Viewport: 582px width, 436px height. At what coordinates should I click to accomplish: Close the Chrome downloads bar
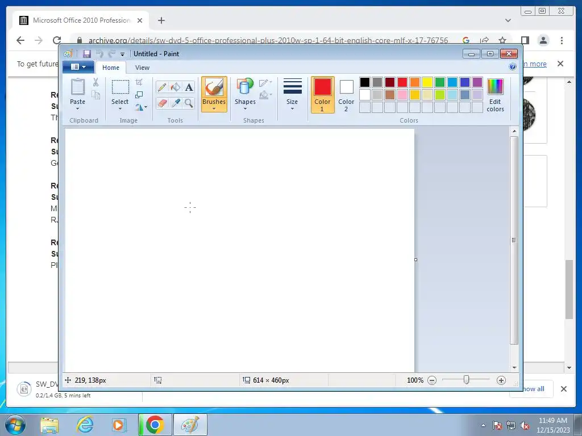(563, 389)
